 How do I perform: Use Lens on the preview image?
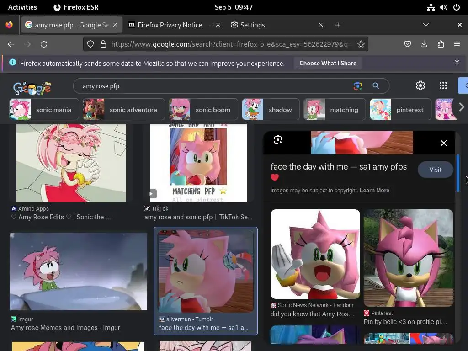(278, 140)
